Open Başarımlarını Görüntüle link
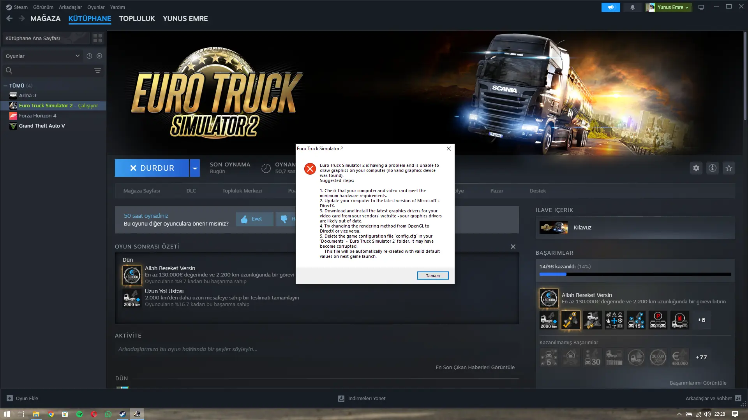This screenshot has height=420, width=748. point(698,383)
